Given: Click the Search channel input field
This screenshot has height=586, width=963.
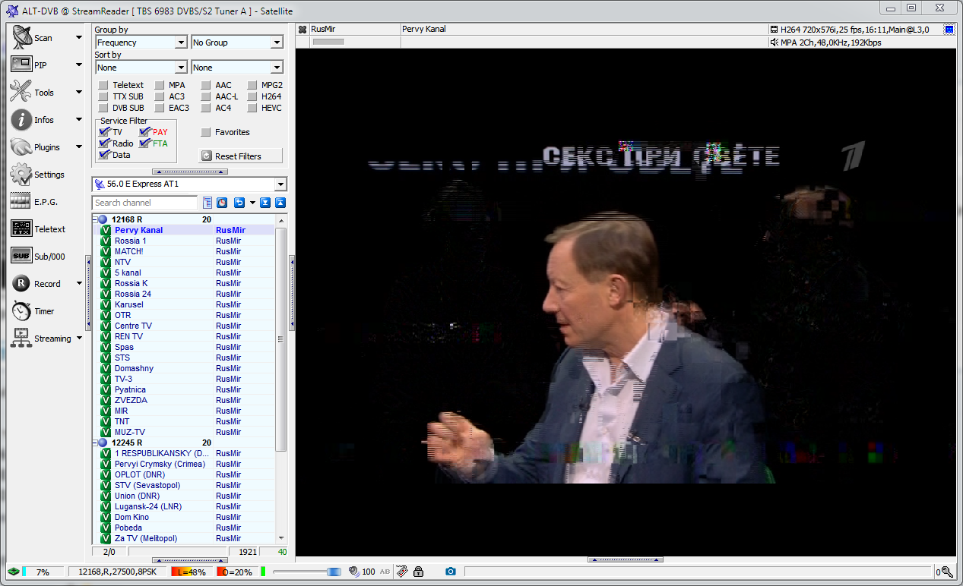Looking at the screenshot, I should (x=145, y=203).
